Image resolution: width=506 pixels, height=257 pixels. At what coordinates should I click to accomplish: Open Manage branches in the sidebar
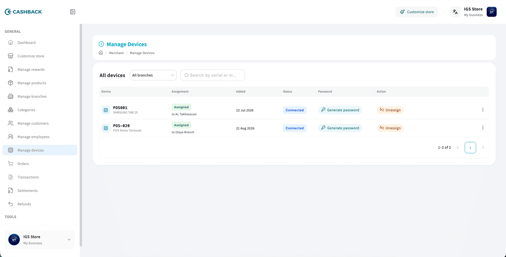point(40,96)
